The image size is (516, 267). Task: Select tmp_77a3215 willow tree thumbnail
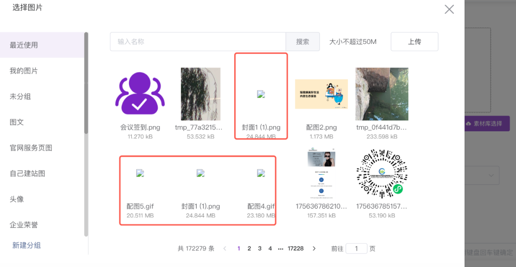[201, 94]
